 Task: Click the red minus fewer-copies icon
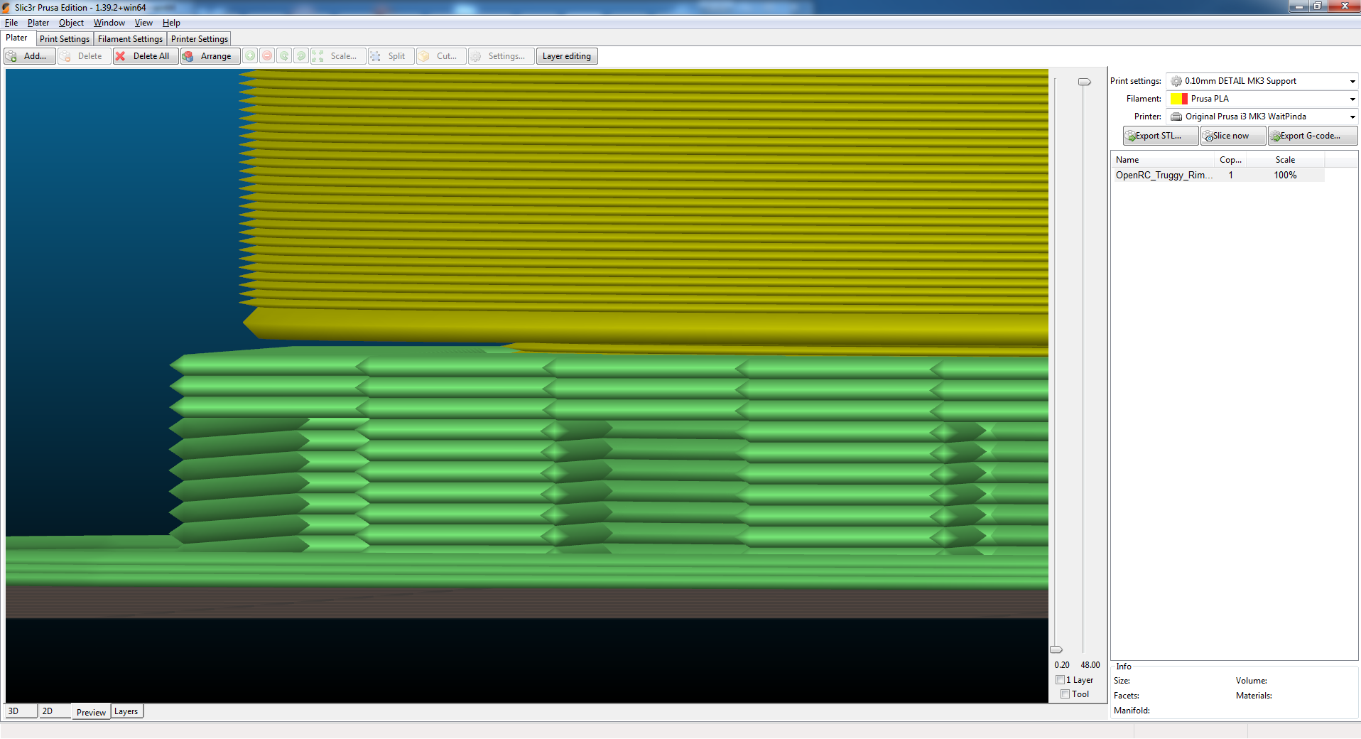pyautogui.click(x=267, y=56)
